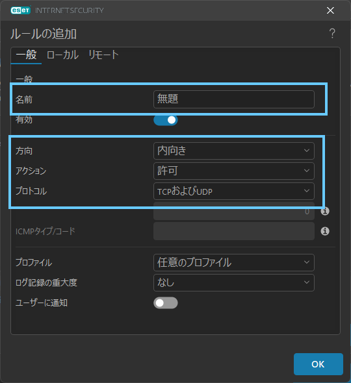Confirm with the OK button

point(318,364)
